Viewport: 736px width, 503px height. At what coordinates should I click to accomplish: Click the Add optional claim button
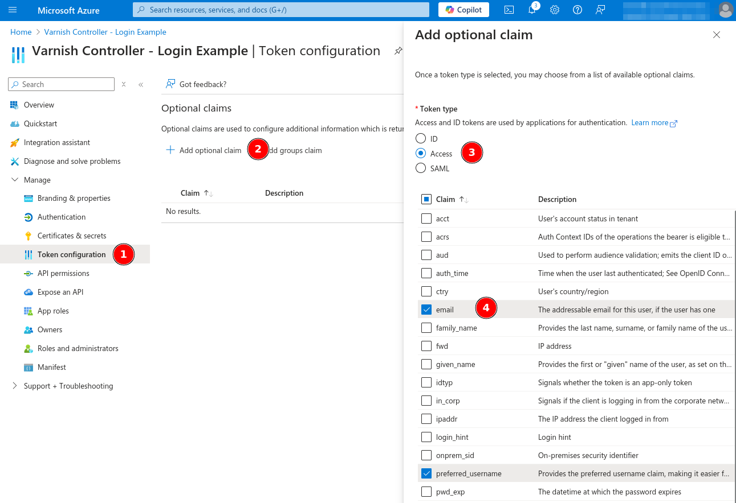[204, 150]
